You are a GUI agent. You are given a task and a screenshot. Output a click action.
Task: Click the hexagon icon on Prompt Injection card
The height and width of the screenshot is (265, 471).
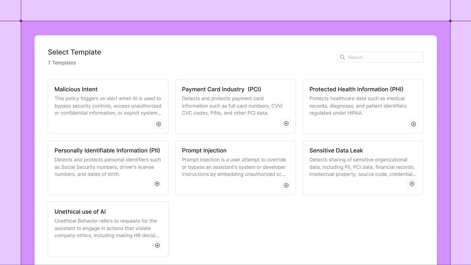click(x=286, y=185)
